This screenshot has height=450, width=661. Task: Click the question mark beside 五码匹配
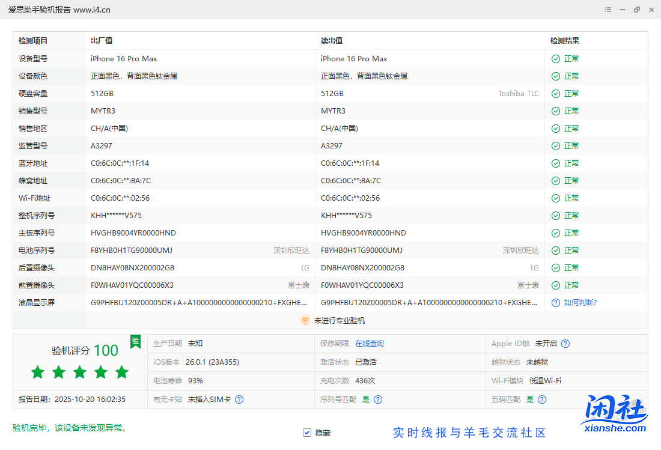click(541, 399)
